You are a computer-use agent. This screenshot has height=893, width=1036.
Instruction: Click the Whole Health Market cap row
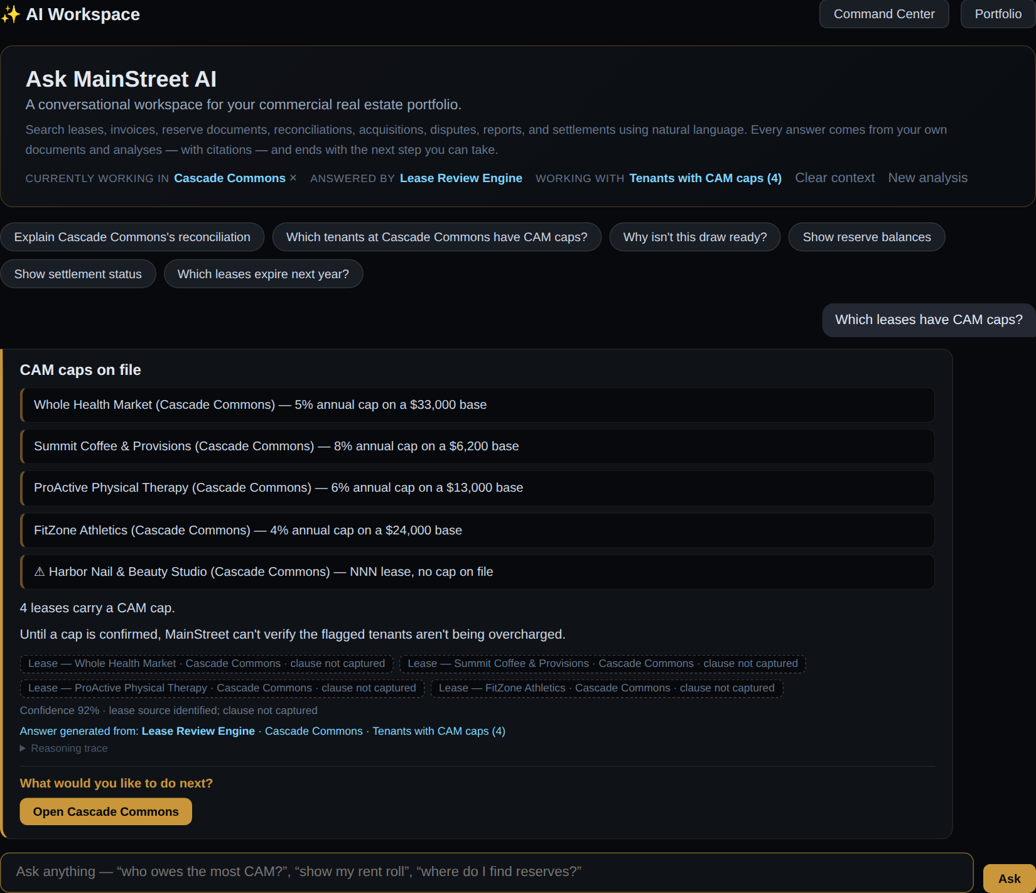(x=477, y=405)
